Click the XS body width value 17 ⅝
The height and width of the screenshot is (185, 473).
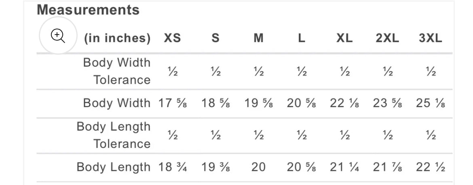pos(172,103)
